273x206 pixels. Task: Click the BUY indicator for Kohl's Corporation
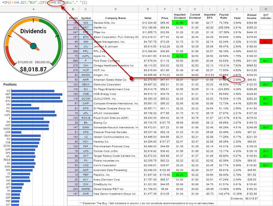click(266, 165)
